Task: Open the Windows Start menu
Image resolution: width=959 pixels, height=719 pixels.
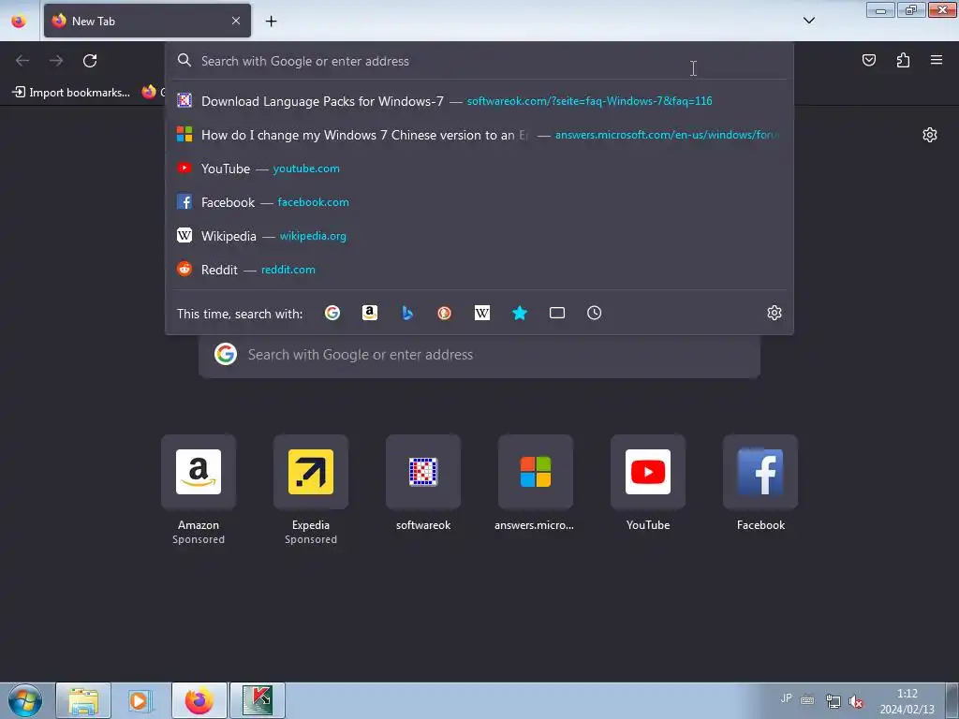Action: click(25, 700)
